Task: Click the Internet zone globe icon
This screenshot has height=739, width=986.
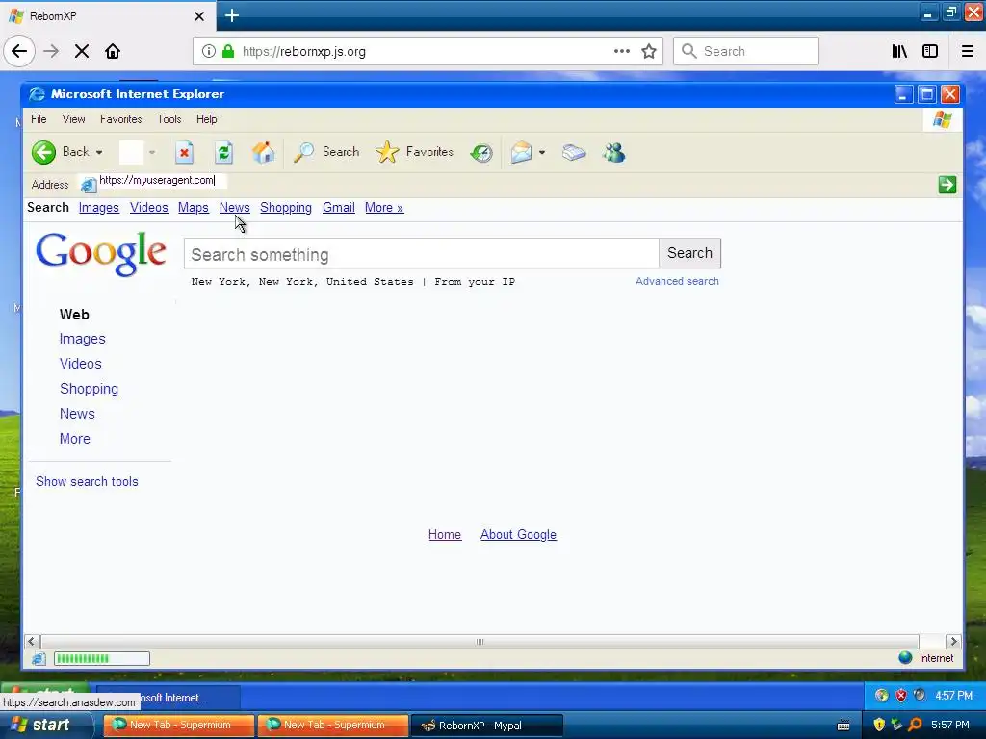Action: (x=905, y=658)
